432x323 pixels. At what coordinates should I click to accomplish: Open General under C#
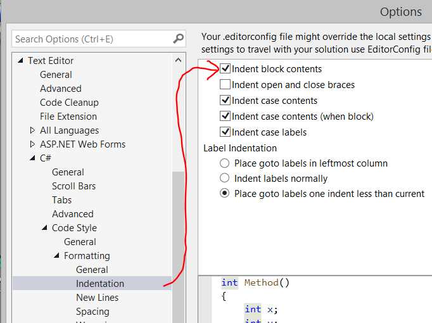coord(68,172)
